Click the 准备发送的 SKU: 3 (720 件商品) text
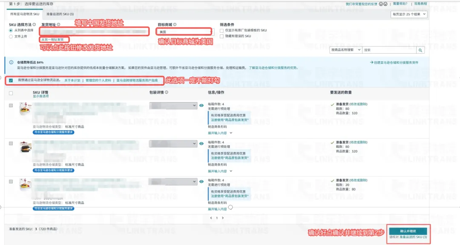460x245 pixels. click(33, 229)
